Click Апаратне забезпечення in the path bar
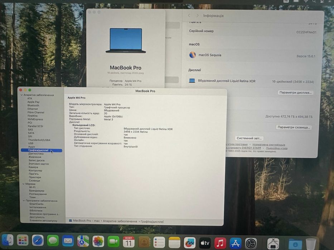Viewport: 334px width, 250px height. point(120,221)
